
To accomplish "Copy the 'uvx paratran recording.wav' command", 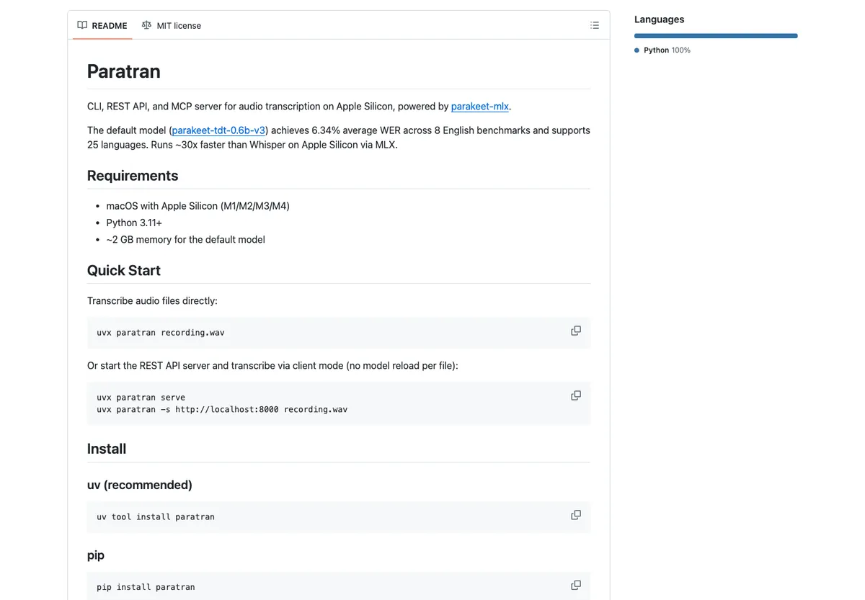I will [x=576, y=331].
